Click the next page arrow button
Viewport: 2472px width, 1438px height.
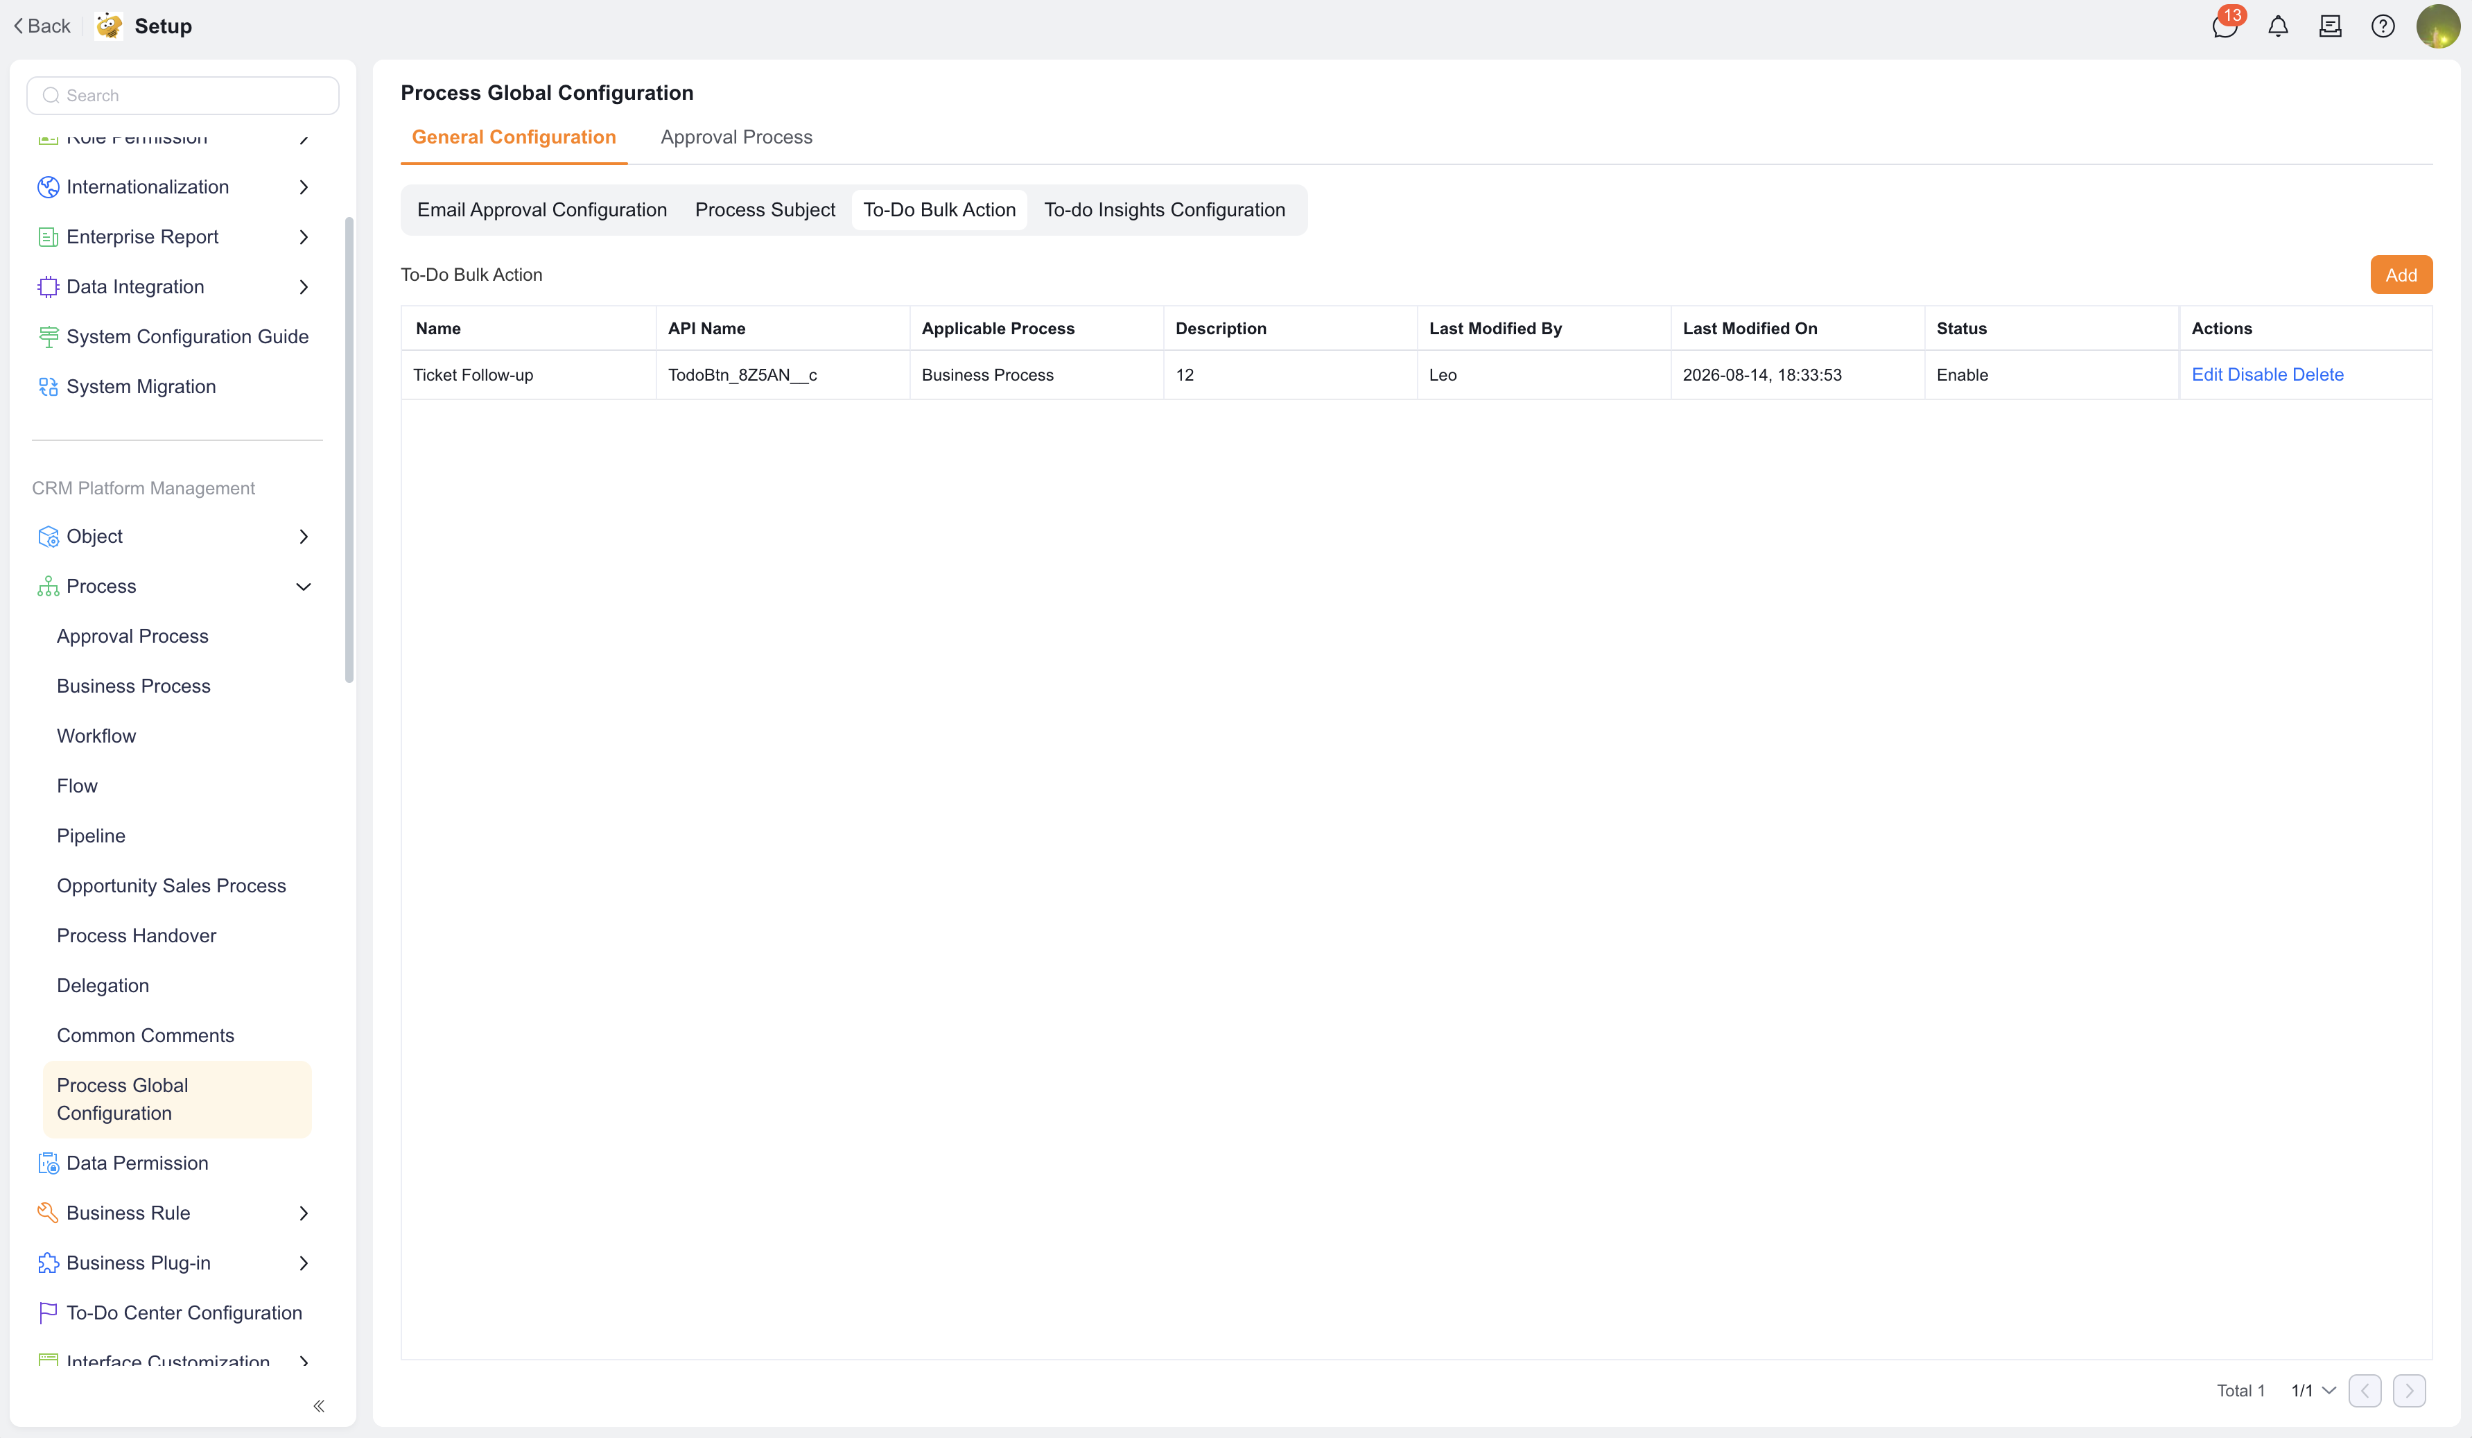tap(2409, 1391)
